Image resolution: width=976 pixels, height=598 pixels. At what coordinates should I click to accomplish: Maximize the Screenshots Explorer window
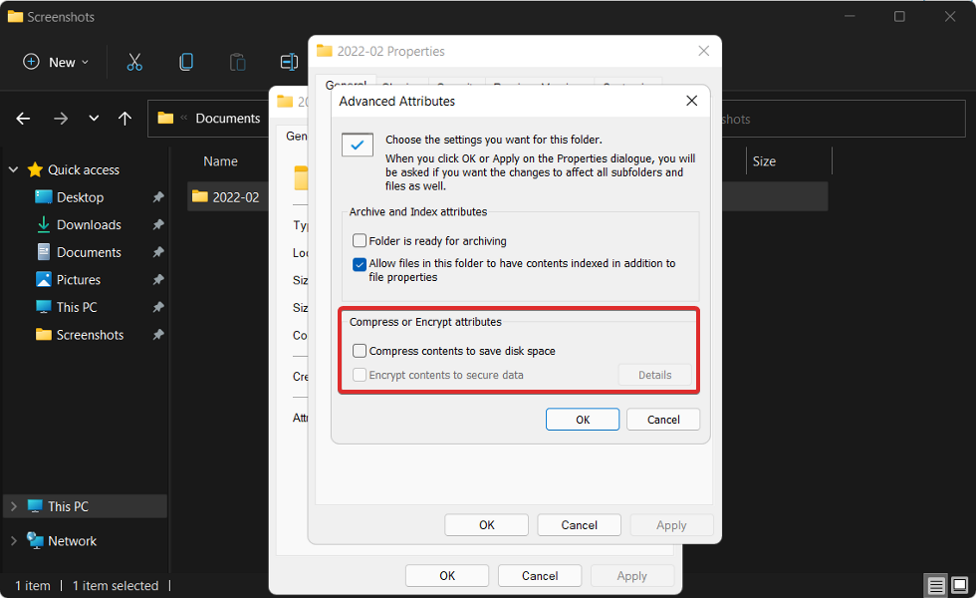pos(899,16)
